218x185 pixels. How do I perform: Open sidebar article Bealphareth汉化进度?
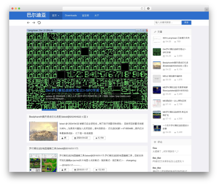pos(175,64)
